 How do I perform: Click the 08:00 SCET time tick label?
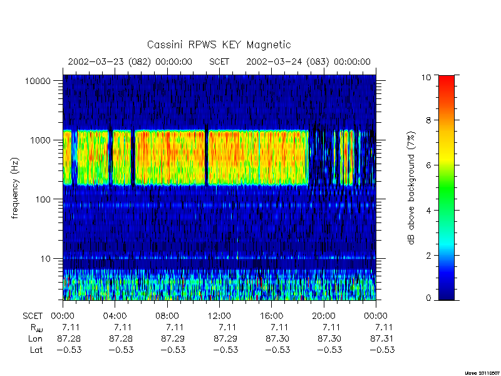(167, 316)
